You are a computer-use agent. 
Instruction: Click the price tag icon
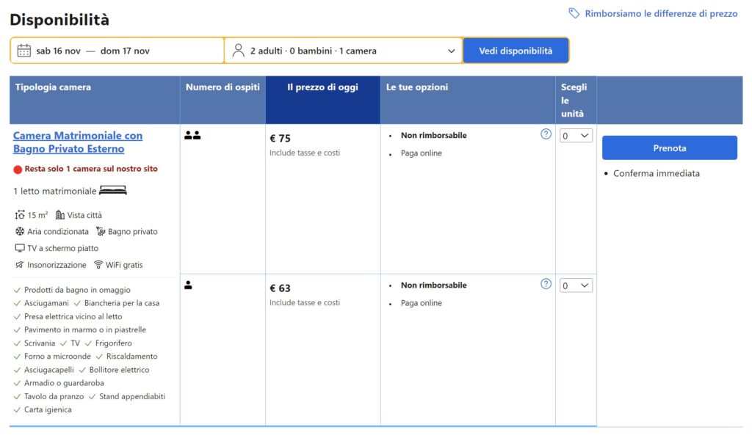click(574, 13)
